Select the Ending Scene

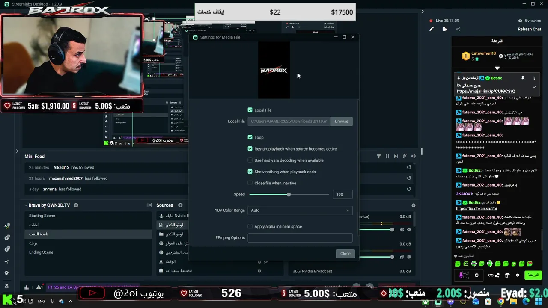pos(88,252)
